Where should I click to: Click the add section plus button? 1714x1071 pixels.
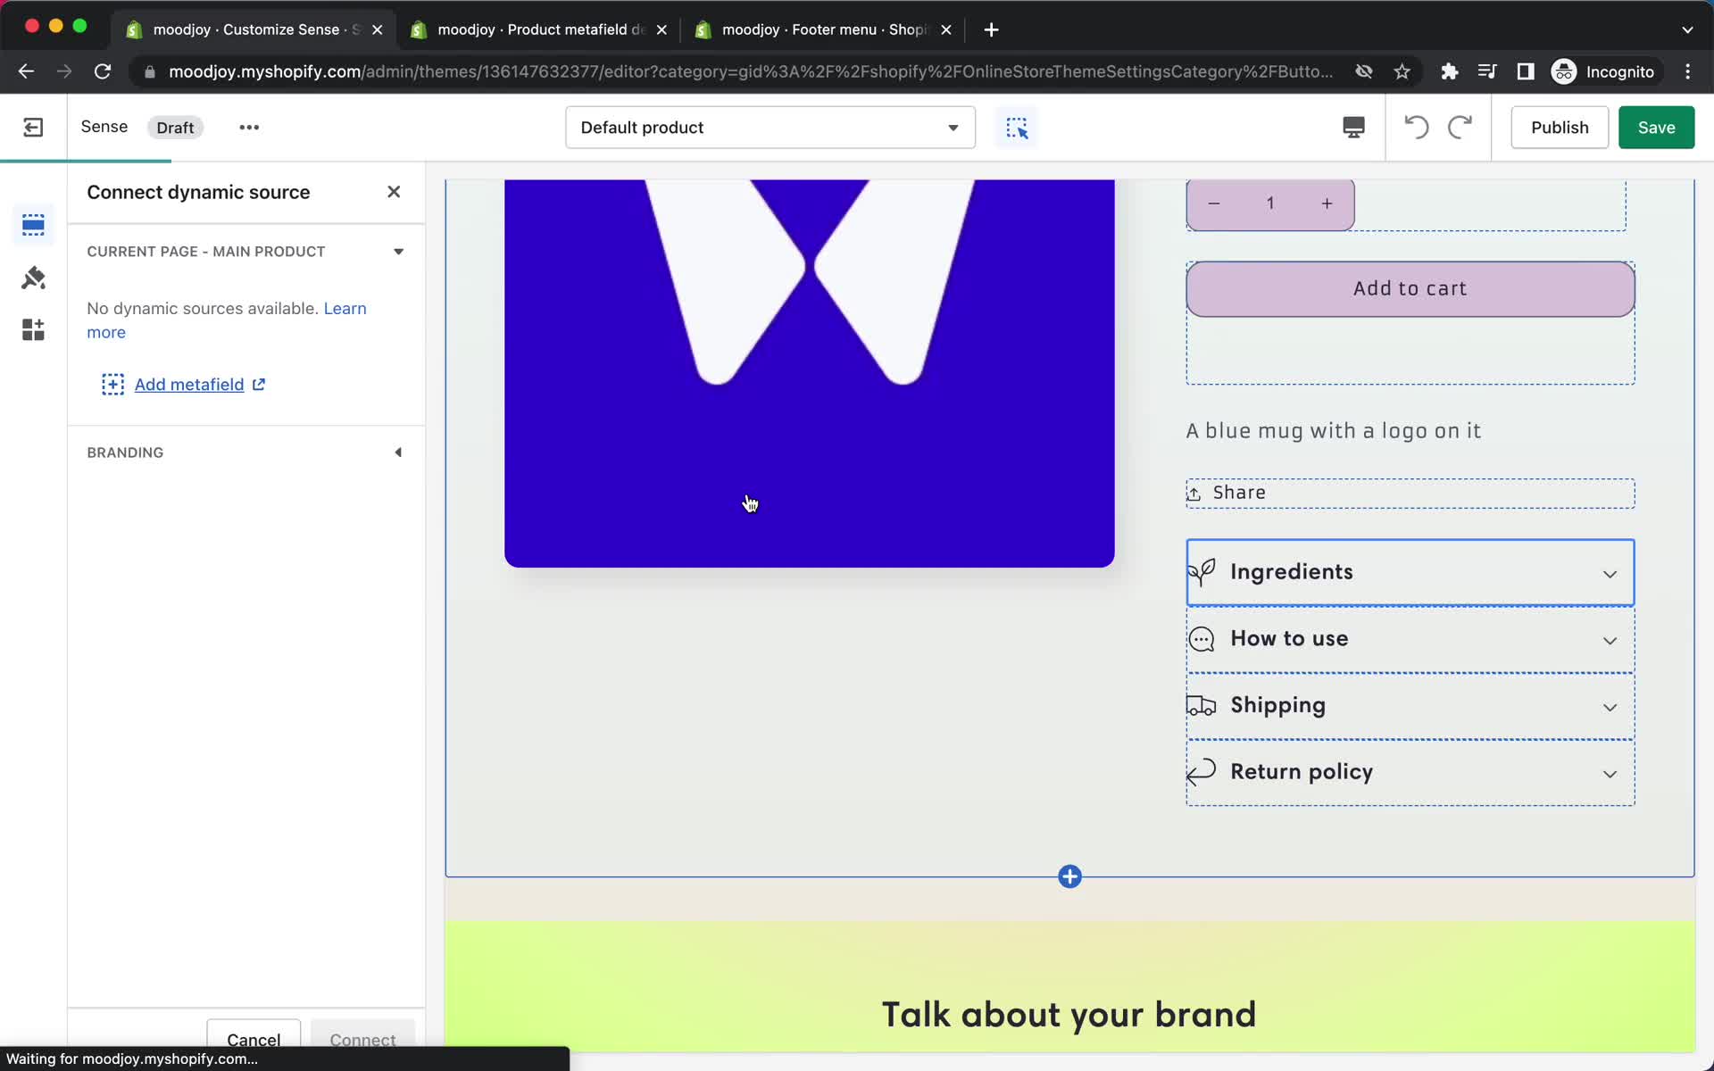click(1069, 876)
